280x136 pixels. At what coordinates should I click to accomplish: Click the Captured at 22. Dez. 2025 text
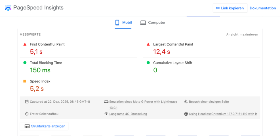tap(60, 102)
